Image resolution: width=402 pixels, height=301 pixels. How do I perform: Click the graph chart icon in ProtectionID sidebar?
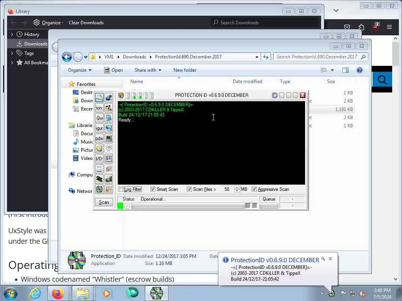point(109,108)
